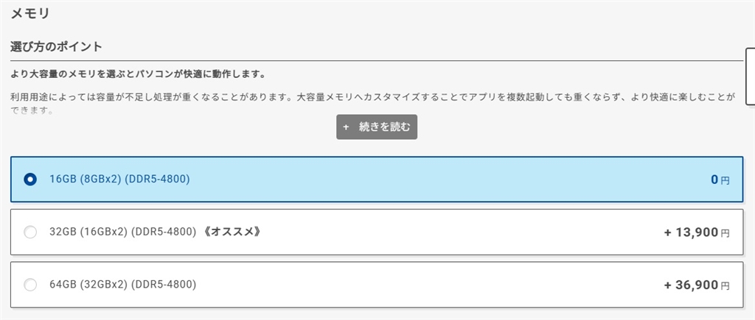Click the 16GB (8GBx2) (DDR5-4800) label
This screenshot has height=320, width=755.
coord(119,179)
